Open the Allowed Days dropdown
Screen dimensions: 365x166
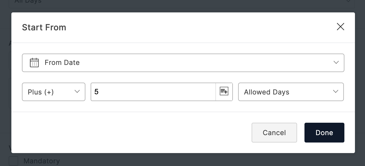tap(291, 92)
